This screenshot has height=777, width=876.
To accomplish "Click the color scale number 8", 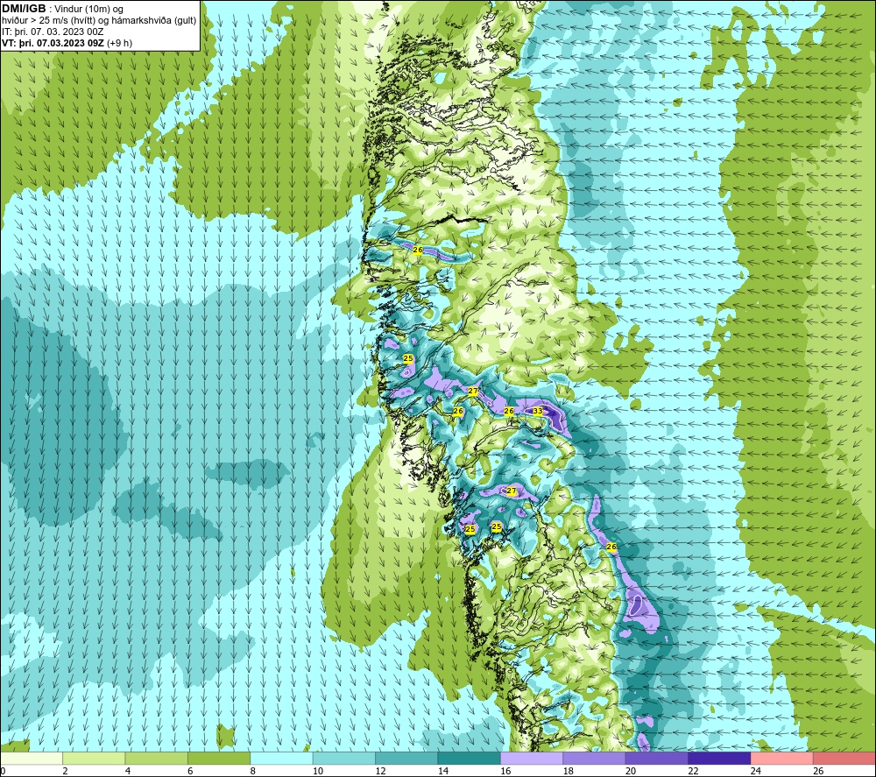I will tap(253, 771).
